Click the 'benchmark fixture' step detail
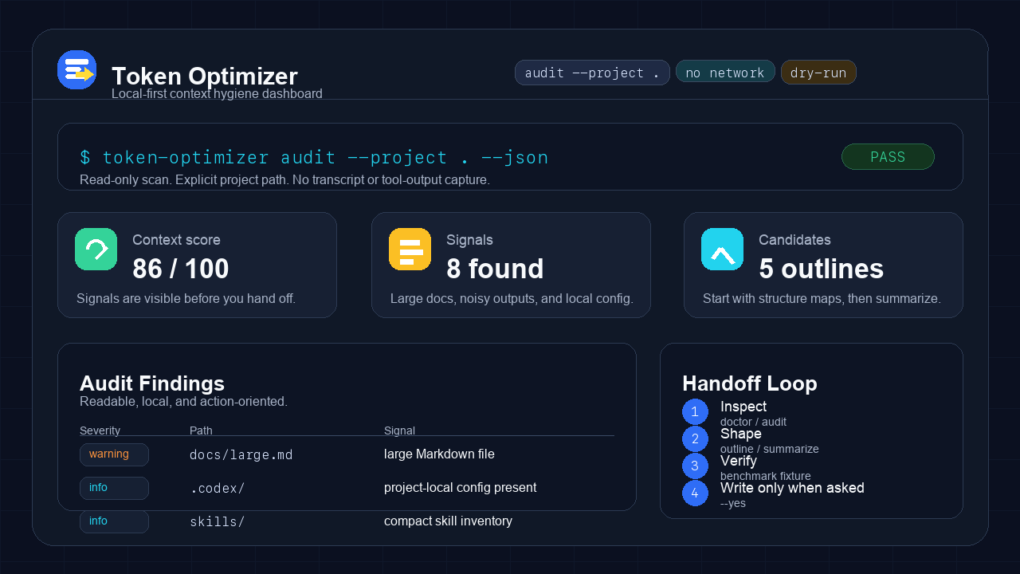This screenshot has height=574, width=1020. pos(766,476)
